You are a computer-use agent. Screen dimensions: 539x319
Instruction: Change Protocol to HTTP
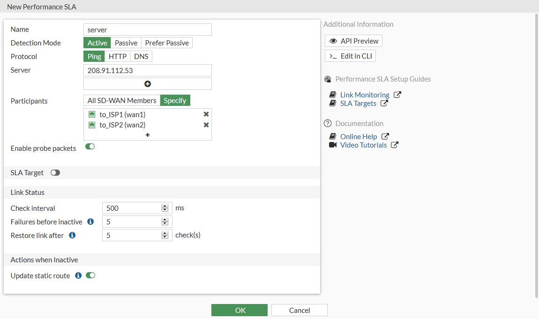pyautogui.click(x=117, y=56)
